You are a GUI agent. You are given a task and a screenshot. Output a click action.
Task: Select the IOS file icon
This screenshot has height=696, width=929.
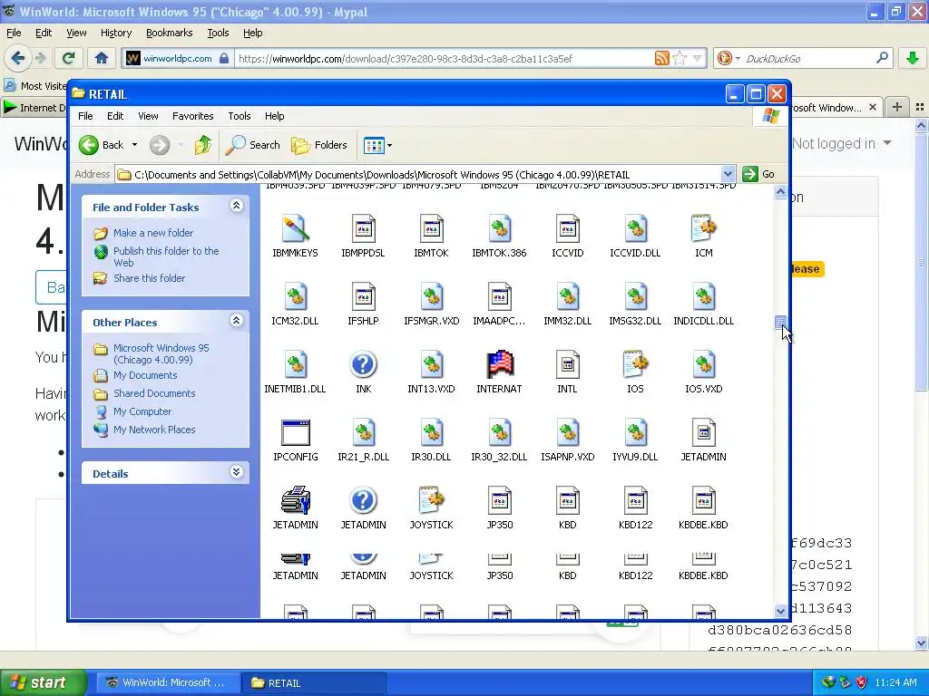(636, 365)
